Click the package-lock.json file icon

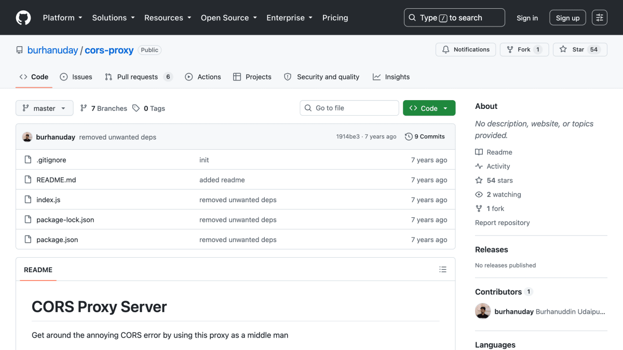(x=28, y=220)
